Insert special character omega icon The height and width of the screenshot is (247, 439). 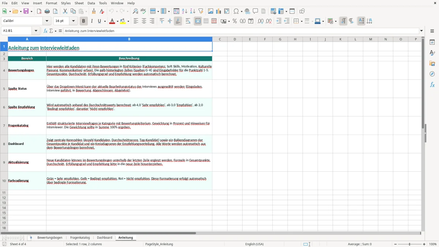(236, 11)
